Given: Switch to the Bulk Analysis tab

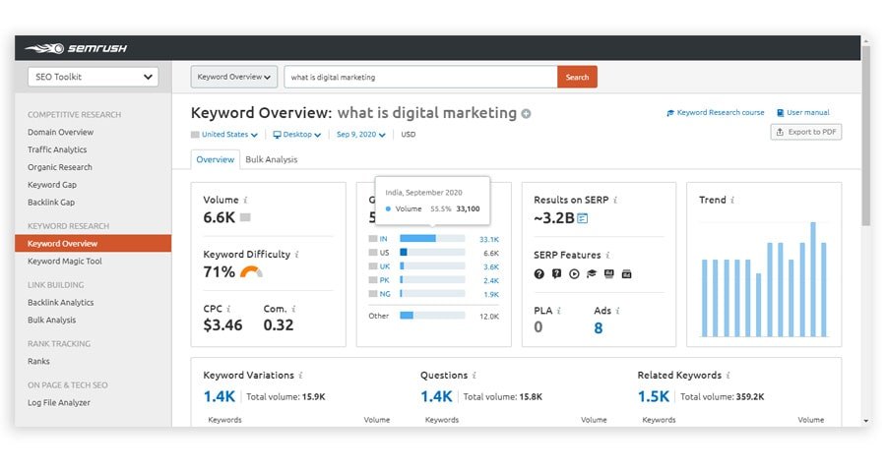Looking at the screenshot, I should click(272, 159).
